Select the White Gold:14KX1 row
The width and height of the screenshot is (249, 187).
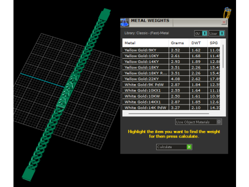point(171,102)
